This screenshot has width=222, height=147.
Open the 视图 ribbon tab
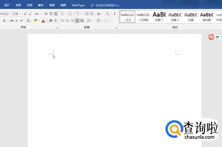pyautogui.click(x=63, y=5)
